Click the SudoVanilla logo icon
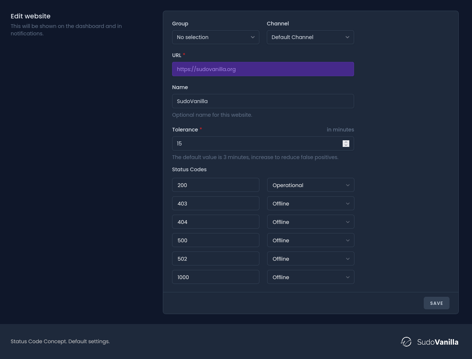Viewport: 472px width, 359px height. (406, 342)
